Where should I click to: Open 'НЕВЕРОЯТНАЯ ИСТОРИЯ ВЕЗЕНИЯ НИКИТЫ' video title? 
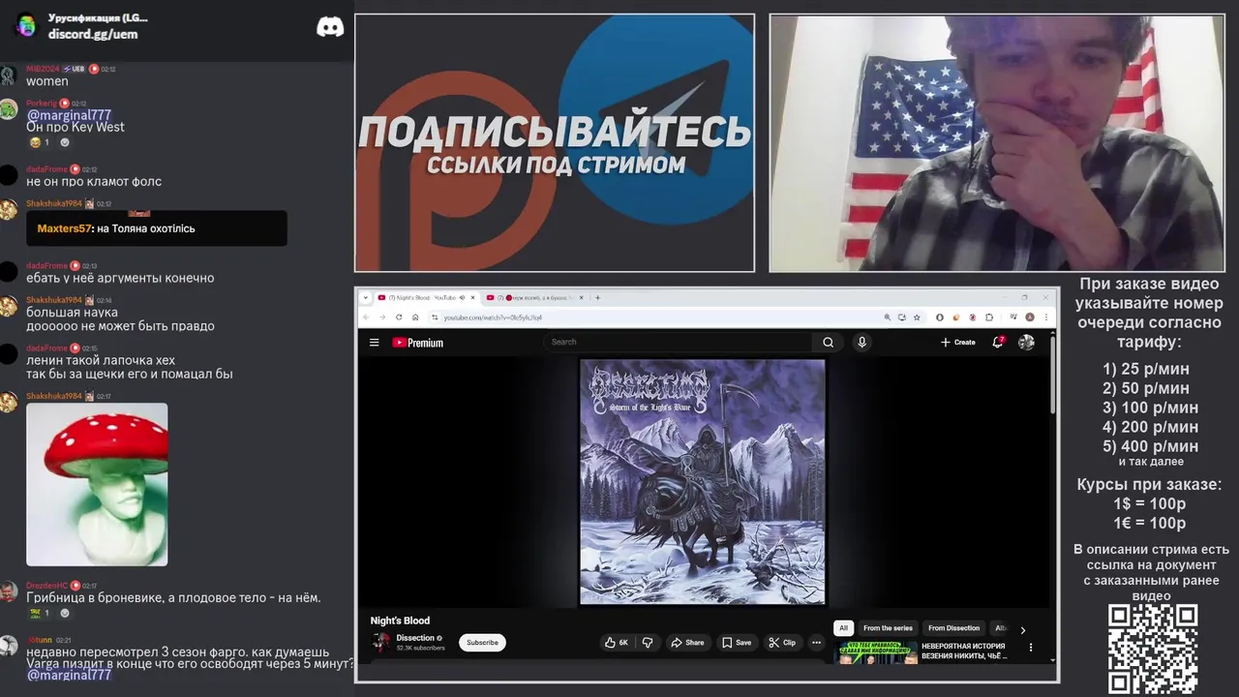tap(964, 651)
